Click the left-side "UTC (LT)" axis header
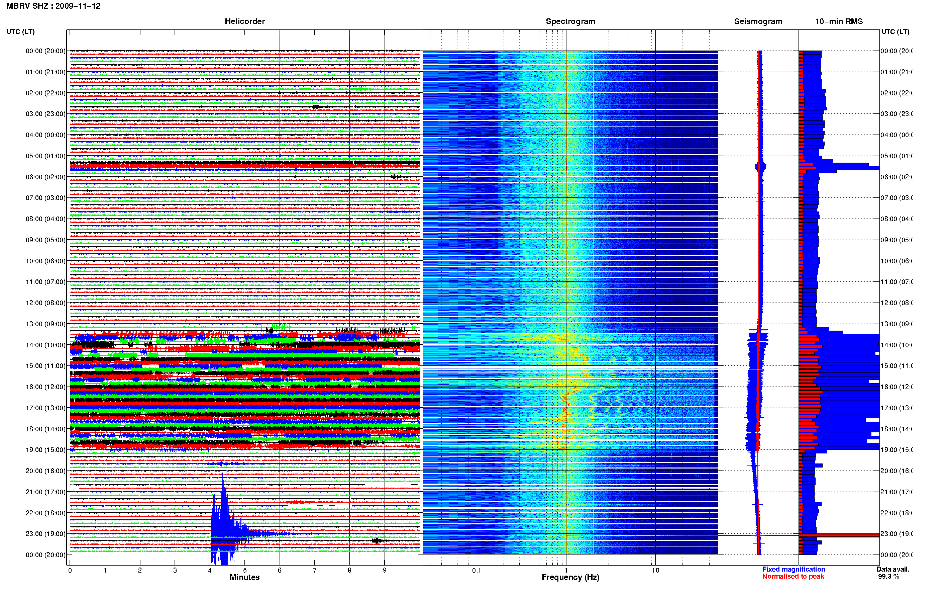 coord(20,32)
